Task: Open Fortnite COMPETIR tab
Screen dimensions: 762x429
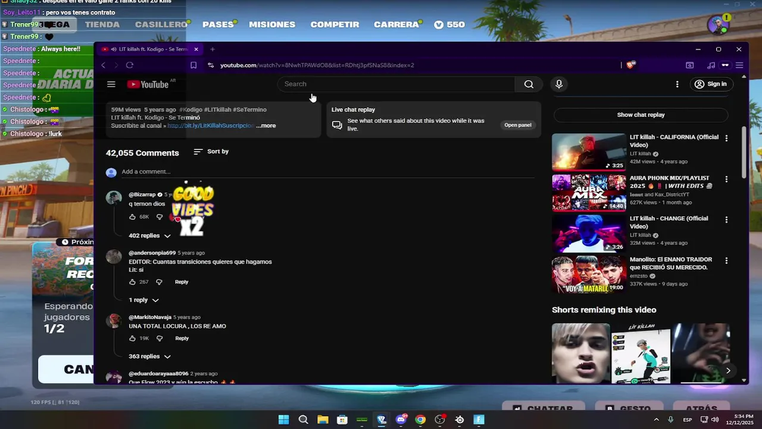Action: coord(335,24)
